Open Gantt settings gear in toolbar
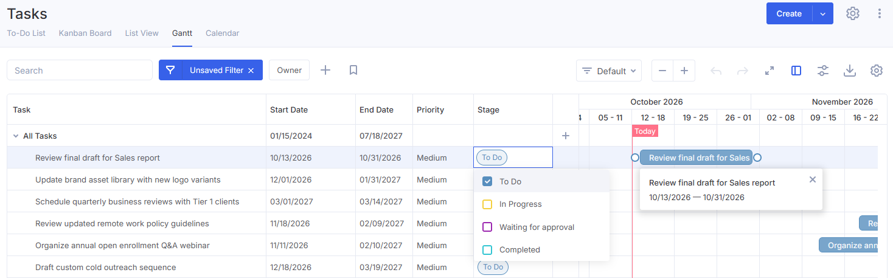893x278 pixels. [x=877, y=71]
